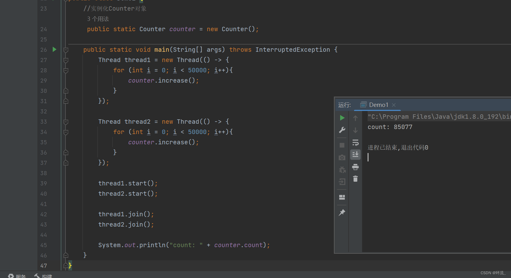511x278 pixels.
Task: Collapse thread2 lambda fold at line 33
Action: point(66,122)
